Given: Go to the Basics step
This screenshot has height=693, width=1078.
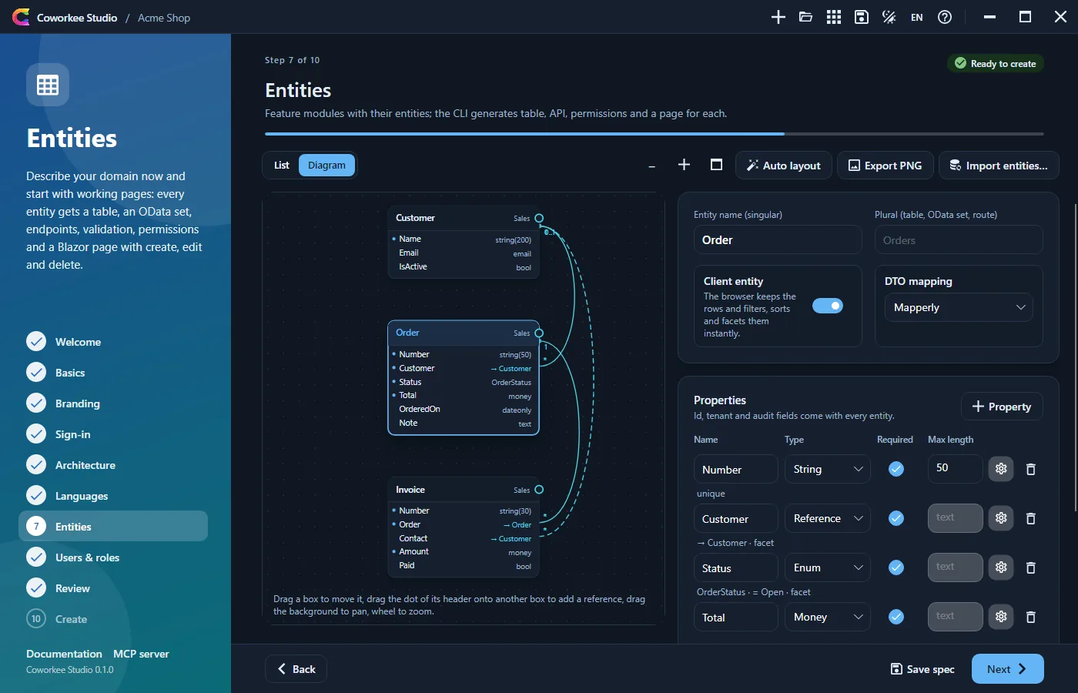Looking at the screenshot, I should tap(113, 373).
